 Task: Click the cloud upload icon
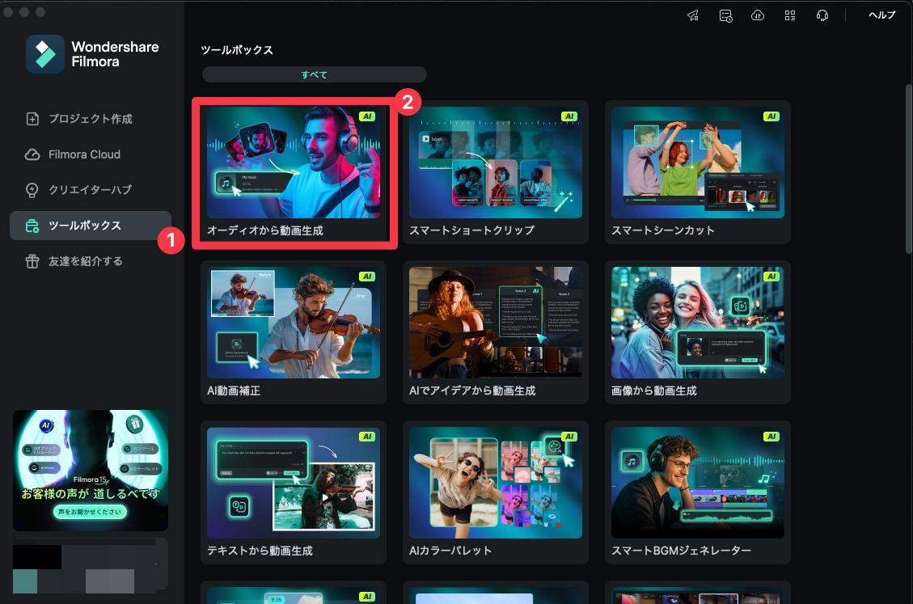(758, 15)
